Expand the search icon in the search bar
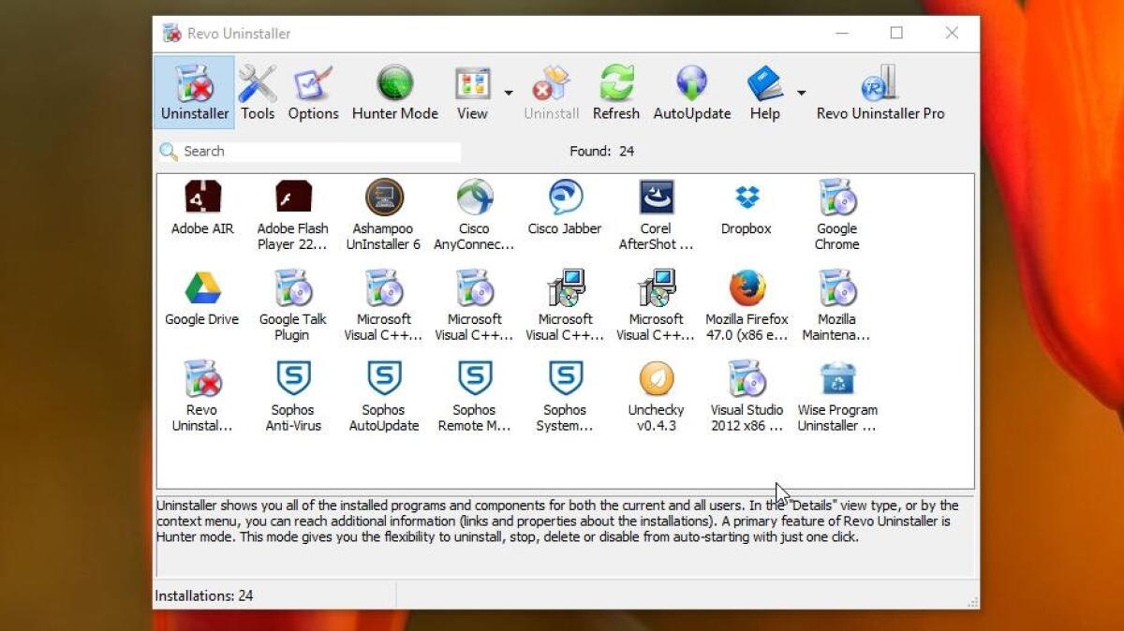Image resolution: width=1124 pixels, height=631 pixels. [169, 151]
